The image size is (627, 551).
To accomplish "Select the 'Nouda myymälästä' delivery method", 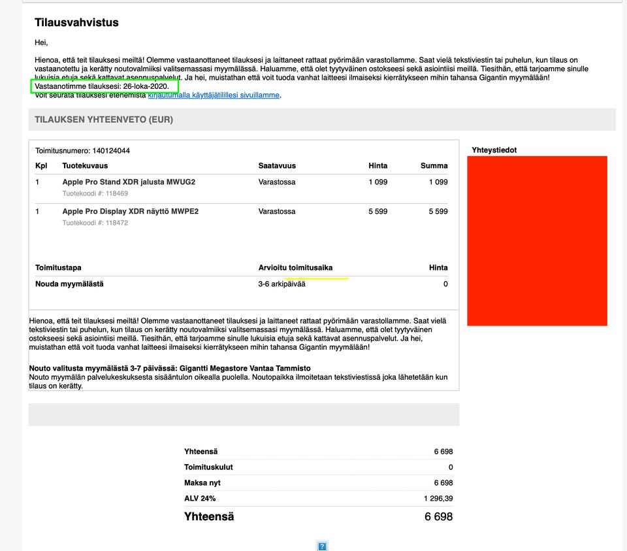I will pyautogui.click(x=69, y=284).
